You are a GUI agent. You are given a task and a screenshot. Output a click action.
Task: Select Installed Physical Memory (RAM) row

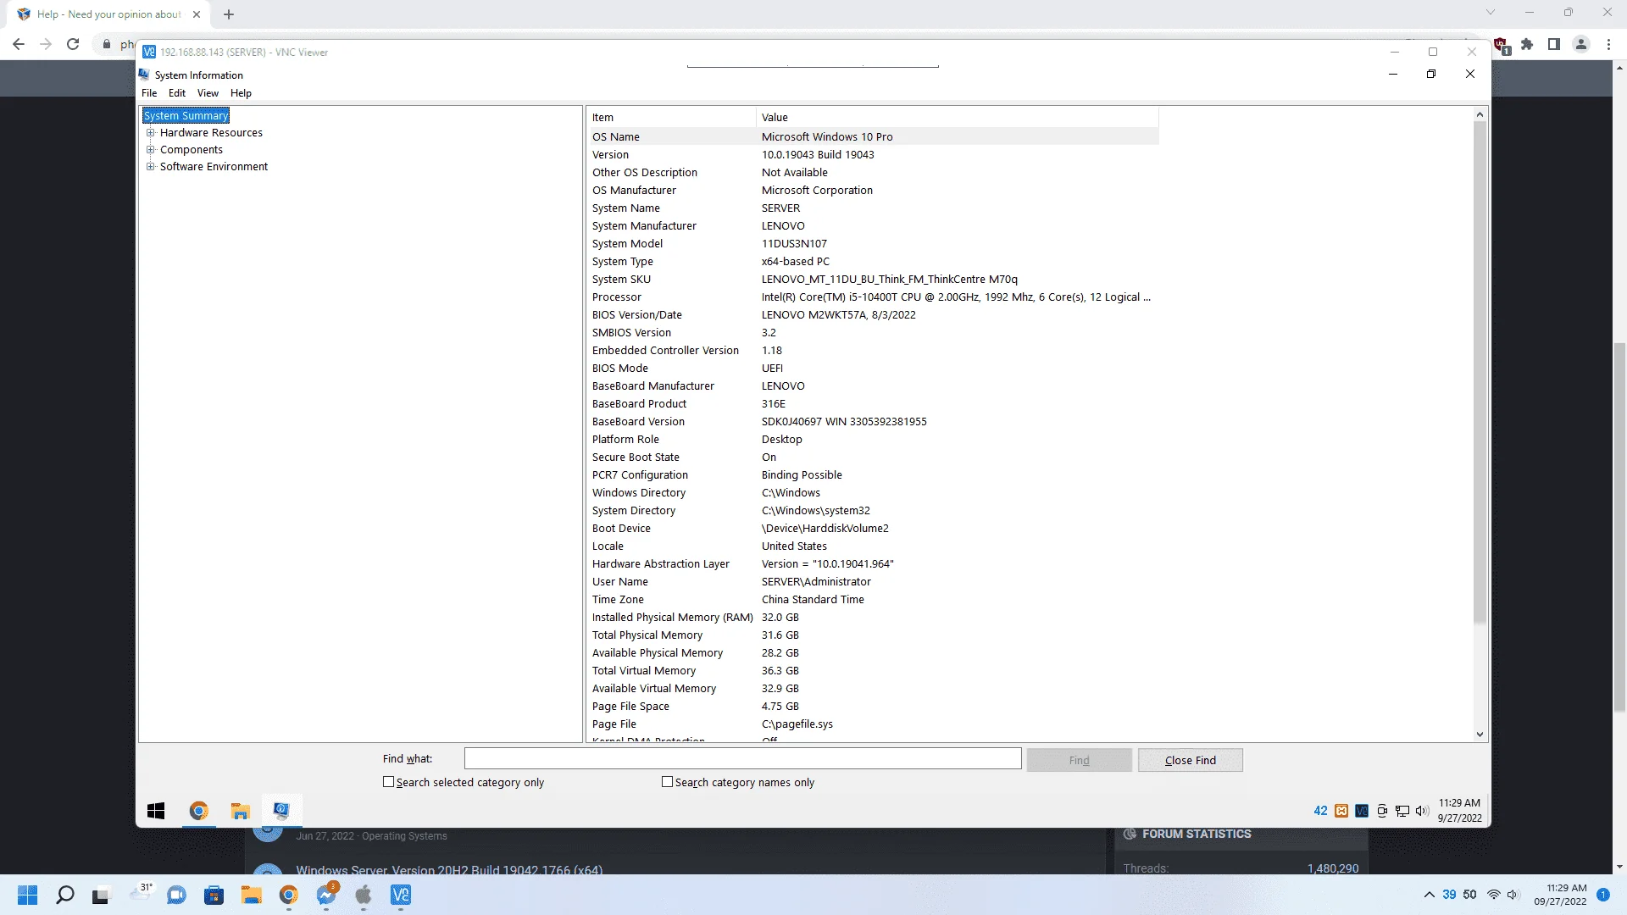pos(873,617)
